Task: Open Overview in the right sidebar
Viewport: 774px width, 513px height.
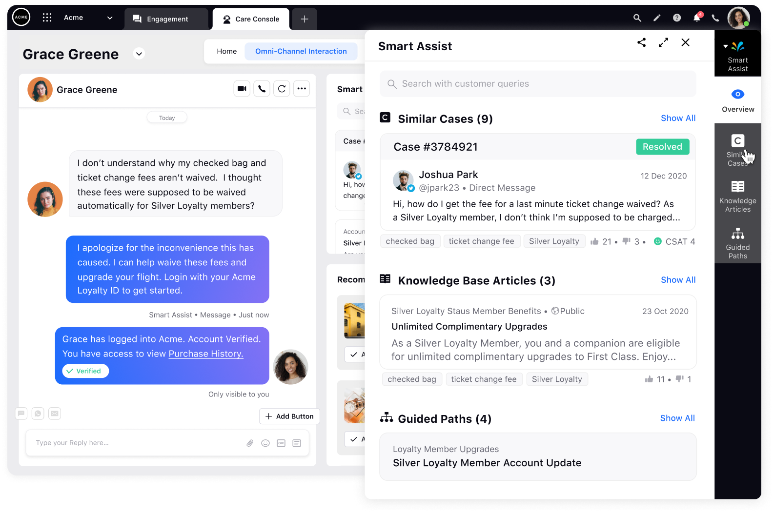Action: pyautogui.click(x=738, y=100)
